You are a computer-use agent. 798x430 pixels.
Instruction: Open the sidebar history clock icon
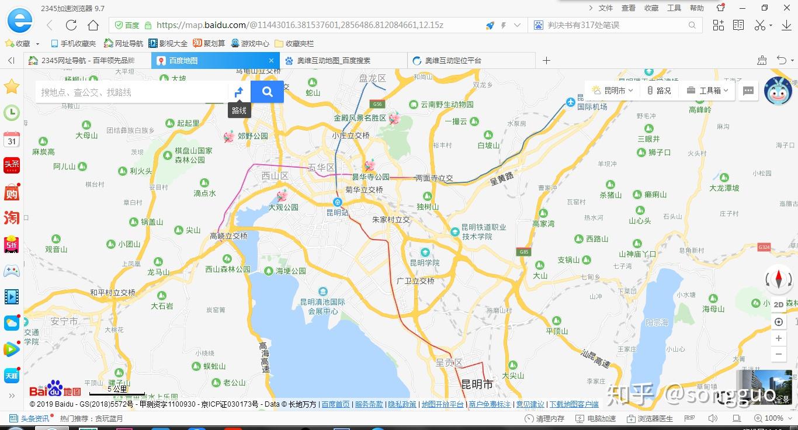(12, 113)
